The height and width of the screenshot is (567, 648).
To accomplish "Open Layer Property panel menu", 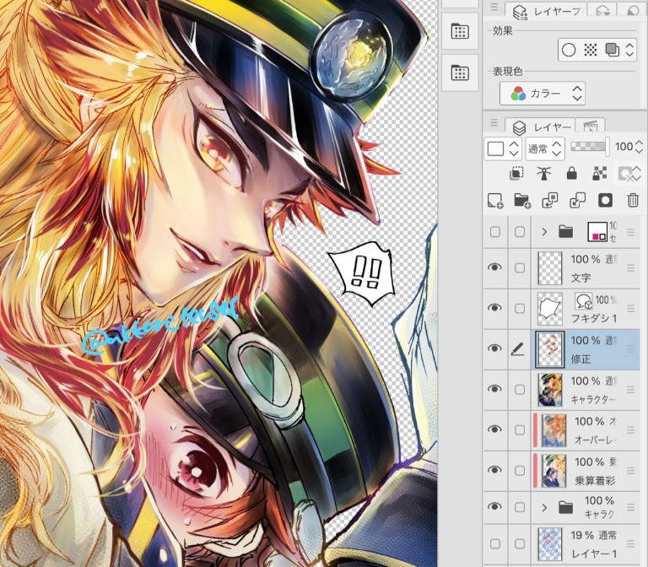I will click(494, 7).
